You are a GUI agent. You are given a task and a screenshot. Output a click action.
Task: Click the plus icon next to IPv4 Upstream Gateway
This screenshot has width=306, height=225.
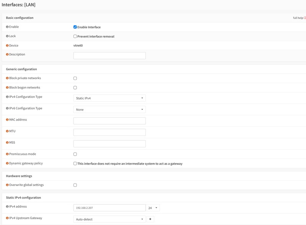pos(150,219)
